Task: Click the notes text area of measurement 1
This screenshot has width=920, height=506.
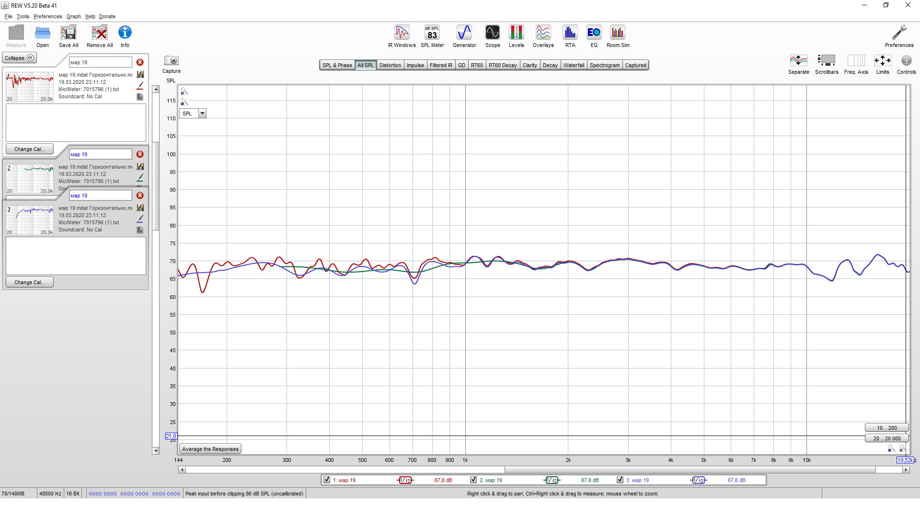Action: [x=76, y=122]
